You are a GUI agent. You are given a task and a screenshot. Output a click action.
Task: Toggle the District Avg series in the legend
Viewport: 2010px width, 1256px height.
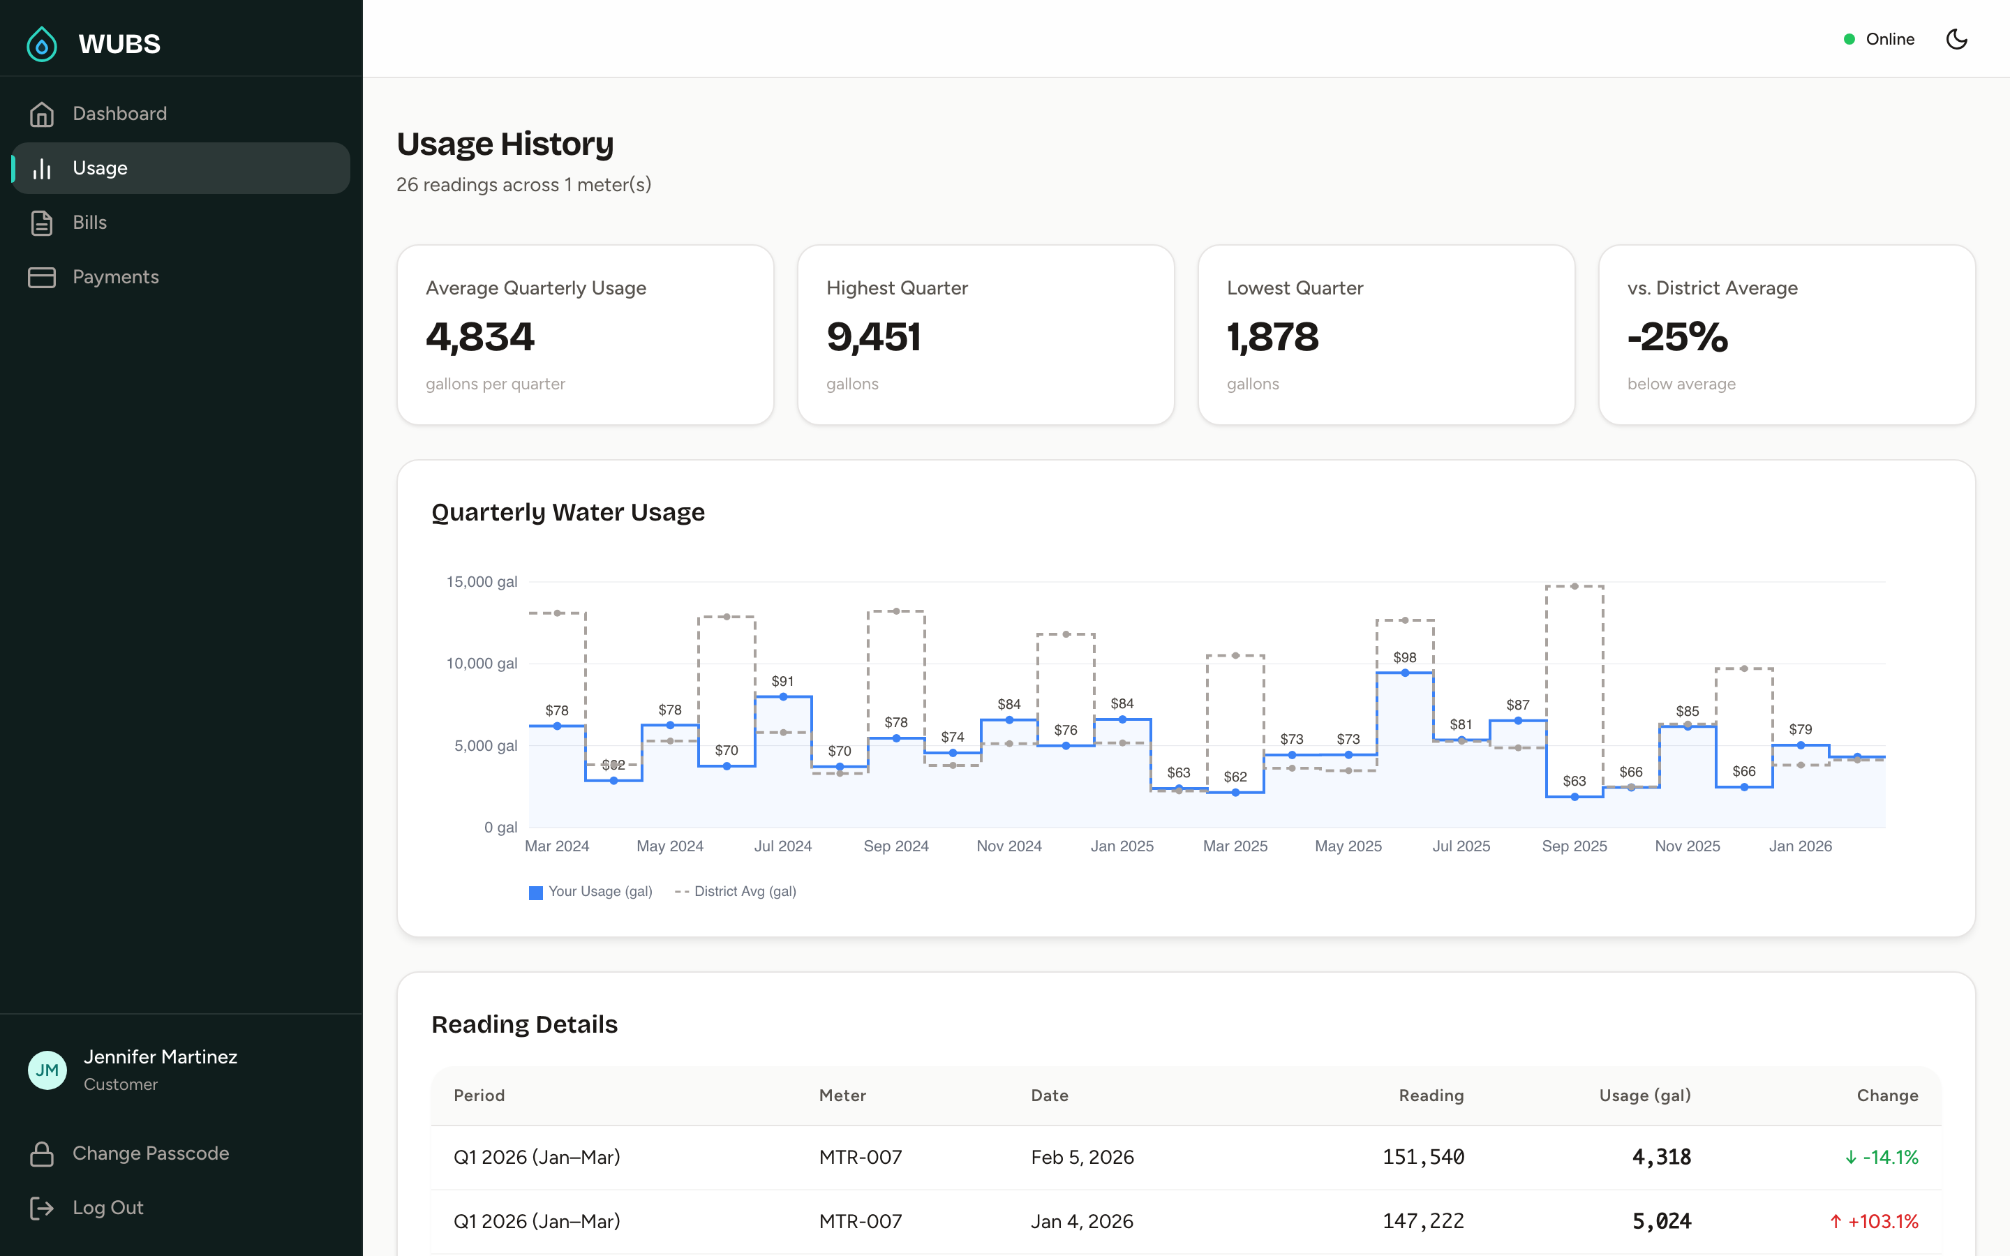coord(735,890)
